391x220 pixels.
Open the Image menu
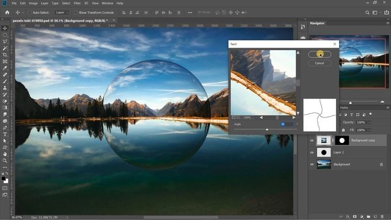[33, 3]
